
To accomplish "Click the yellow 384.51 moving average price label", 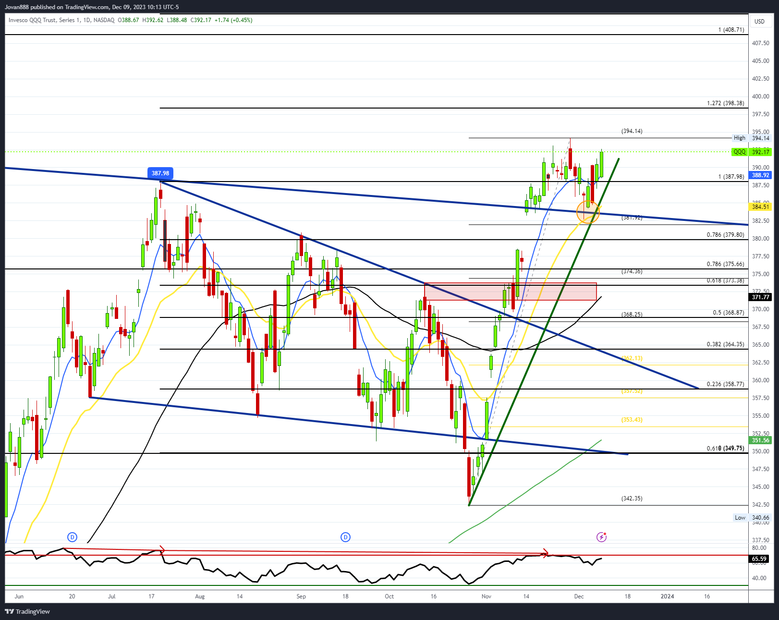I will [761, 207].
